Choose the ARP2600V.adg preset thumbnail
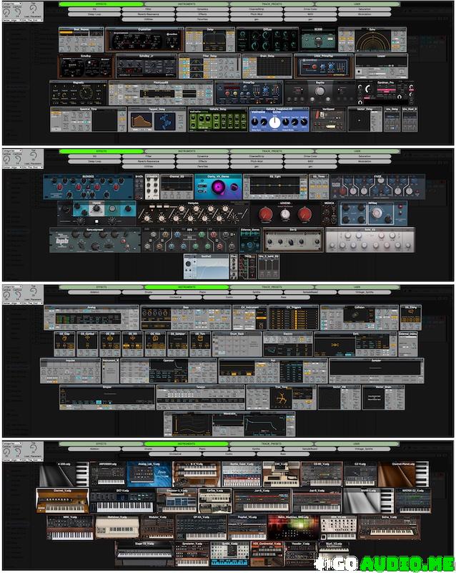This screenshot has height=573, width=456. pos(108,474)
